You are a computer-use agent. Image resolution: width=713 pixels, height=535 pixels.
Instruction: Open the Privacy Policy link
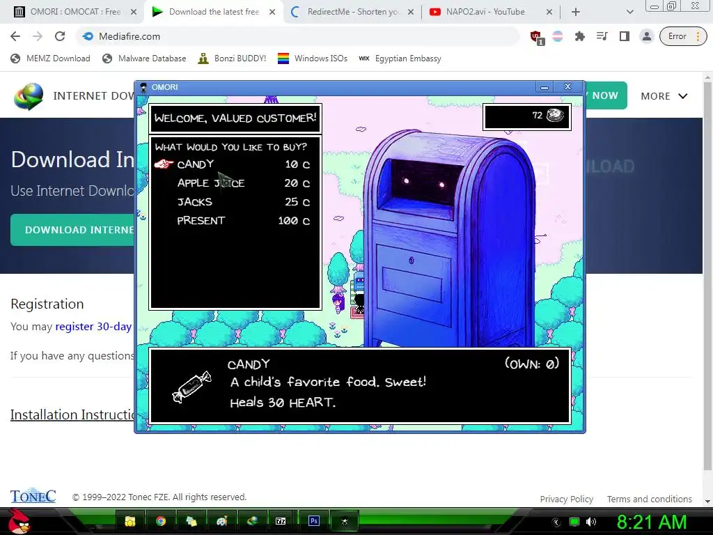pyautogui.click(x=566, y=499)
